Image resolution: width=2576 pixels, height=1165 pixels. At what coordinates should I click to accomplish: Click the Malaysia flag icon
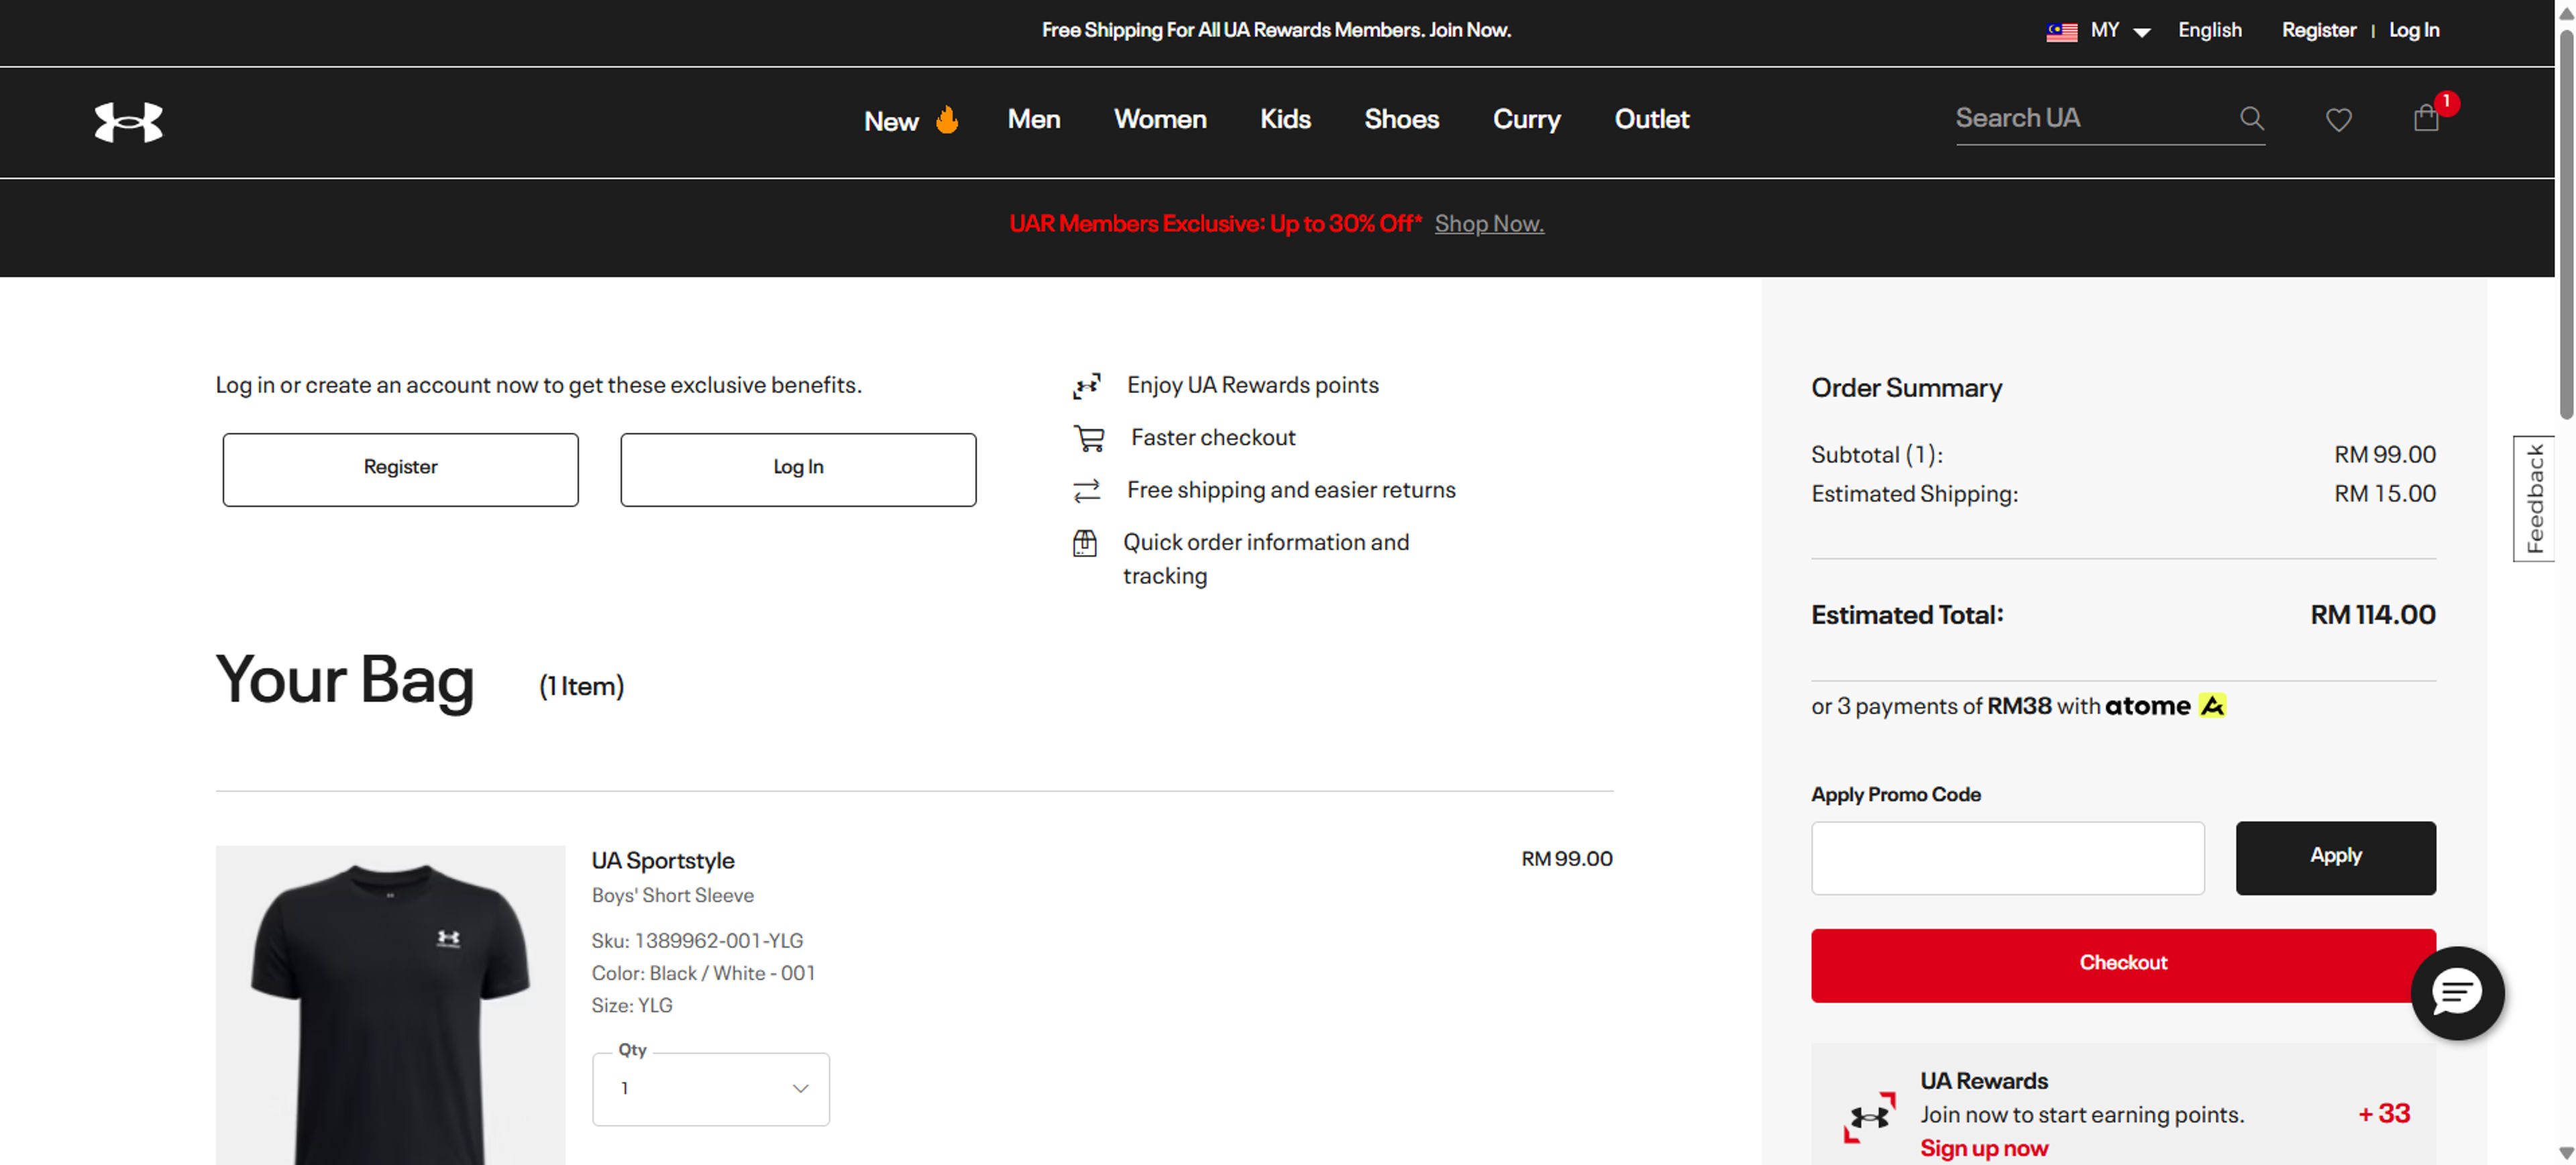coord(2061,31)
